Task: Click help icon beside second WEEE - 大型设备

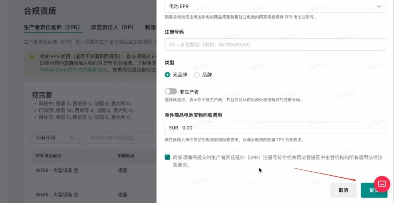Action: [76, 195]
